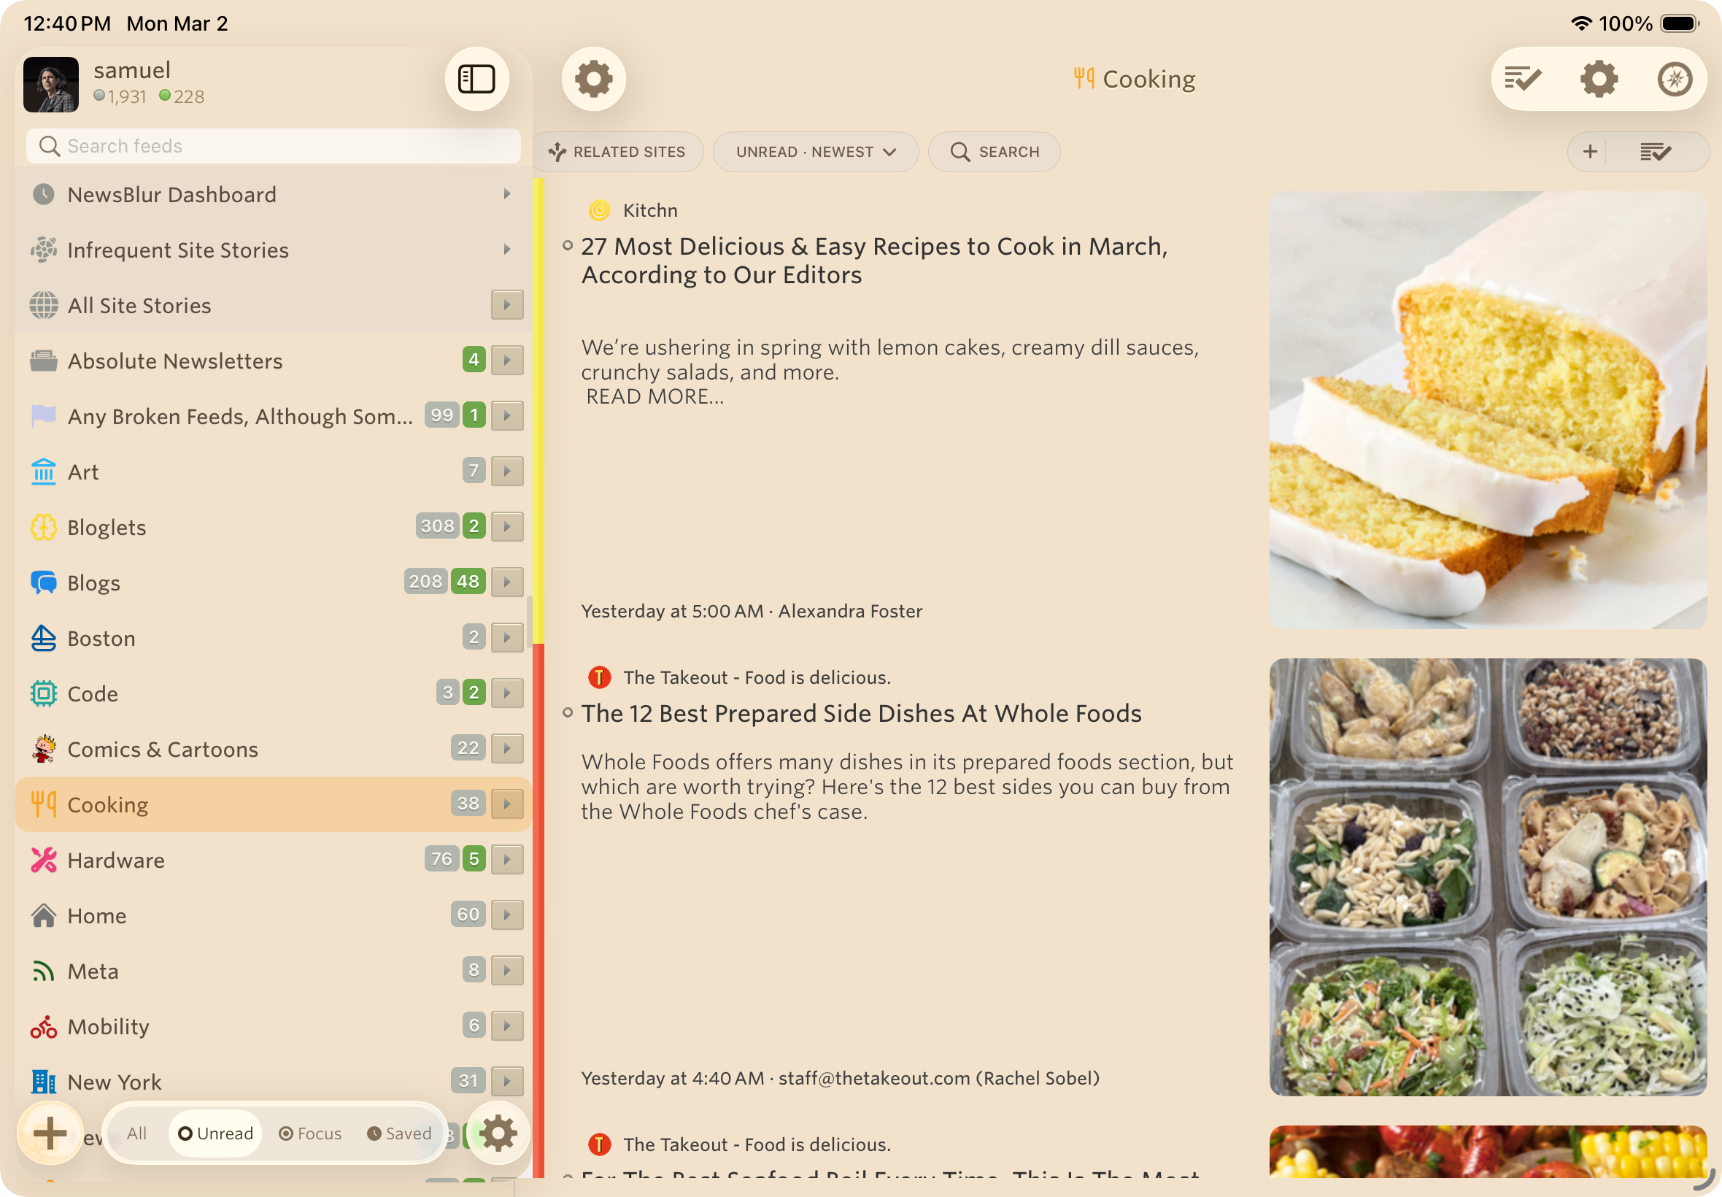Select the Unread filter option
The image size is (1722, 1197).
tap(215, 1134)
